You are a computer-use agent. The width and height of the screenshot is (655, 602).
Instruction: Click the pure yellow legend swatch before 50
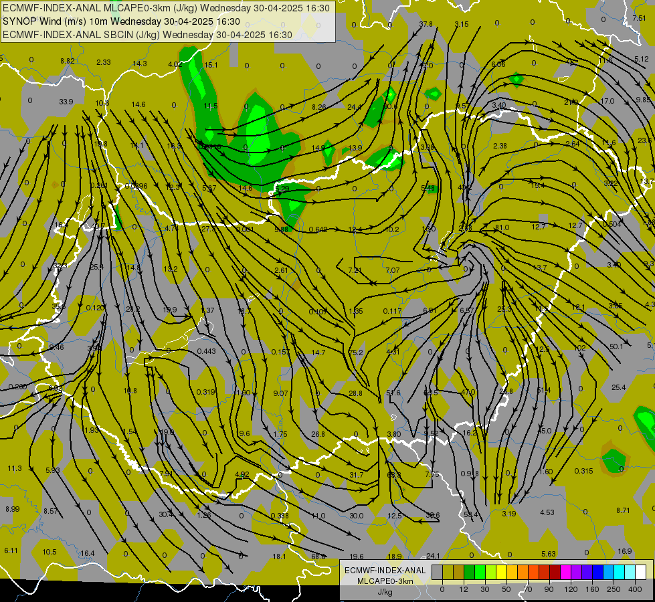(502, 572)
